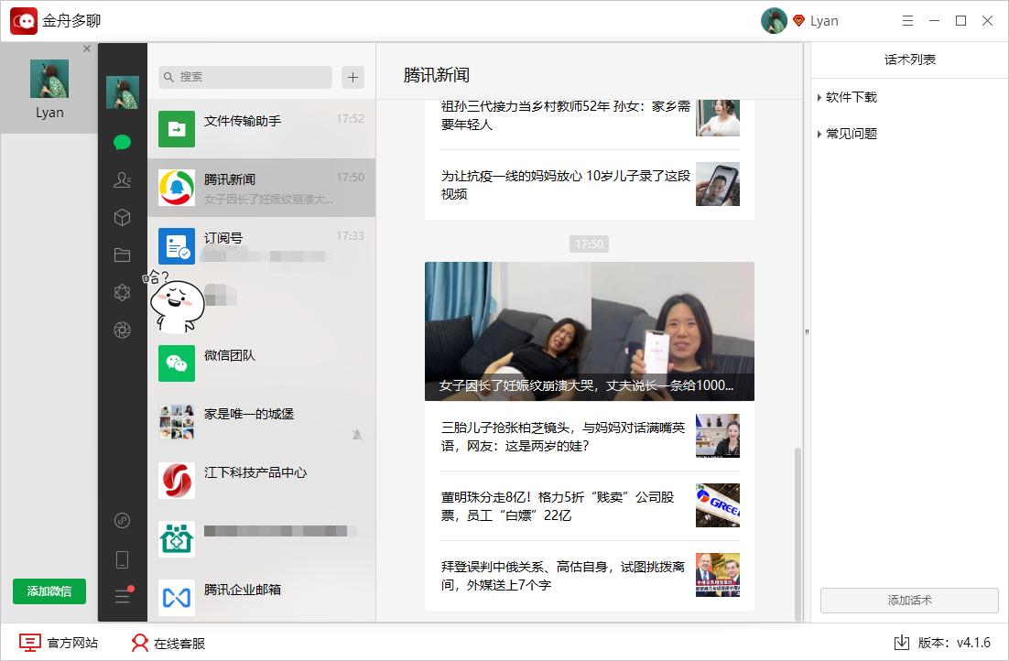Click the green 添加微信 button
The height and width of the screenshot is (661, 1009).
[48, 591]
